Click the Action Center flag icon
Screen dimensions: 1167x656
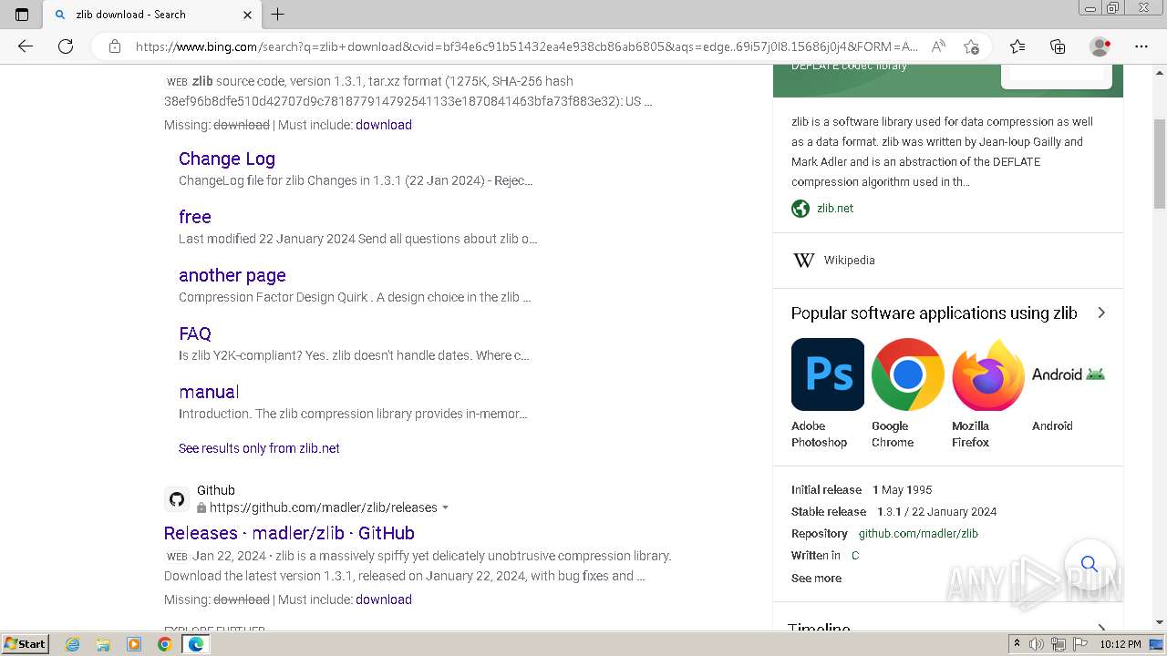click(1079, 644)
